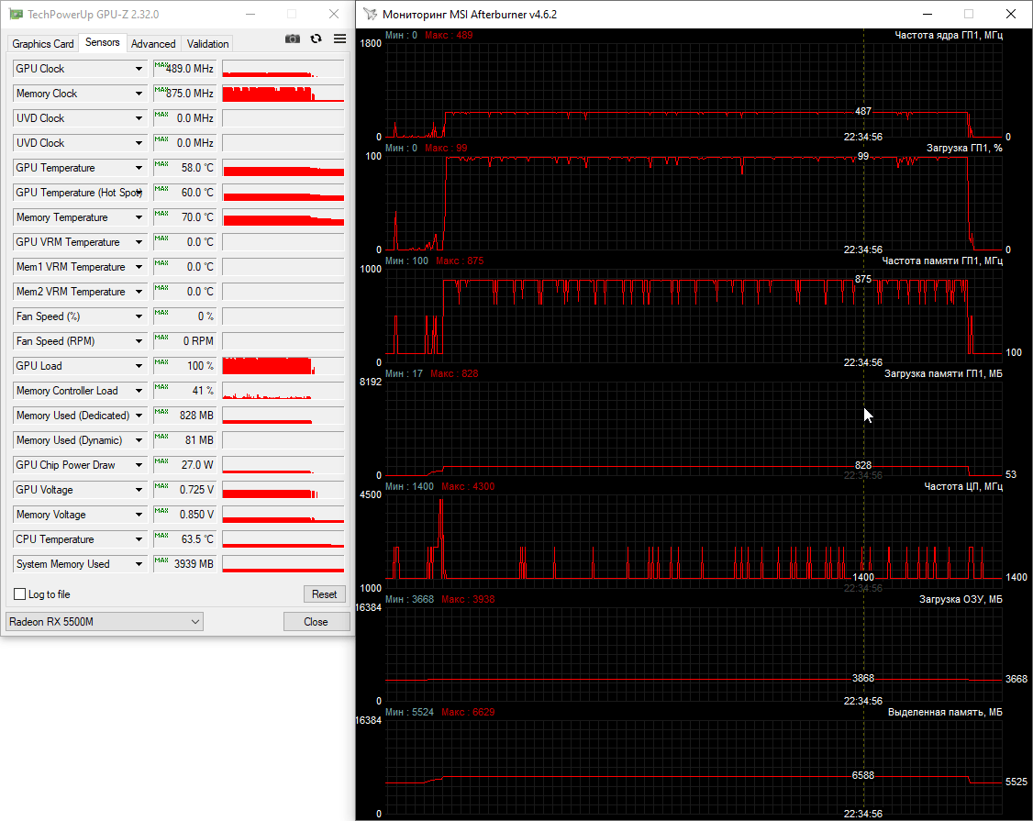The image size is (1033, 821).
Task: Click the GPU Load sensor history graph
Action: click(x=283, y=366)
